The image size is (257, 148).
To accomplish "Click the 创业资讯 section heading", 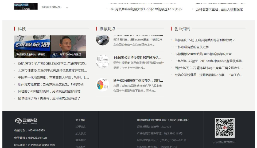I will [x=182, y=29].
